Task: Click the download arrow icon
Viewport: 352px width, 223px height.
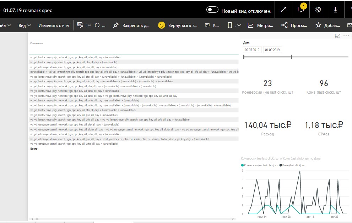Action: click(335, 10)
